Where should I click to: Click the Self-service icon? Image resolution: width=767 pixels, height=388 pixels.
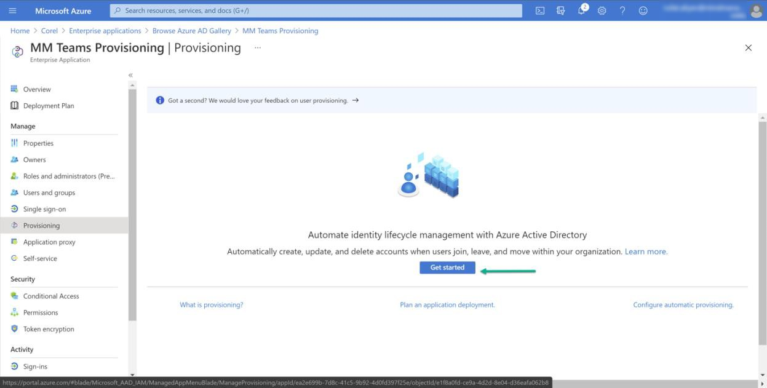(x=14, y=258)
